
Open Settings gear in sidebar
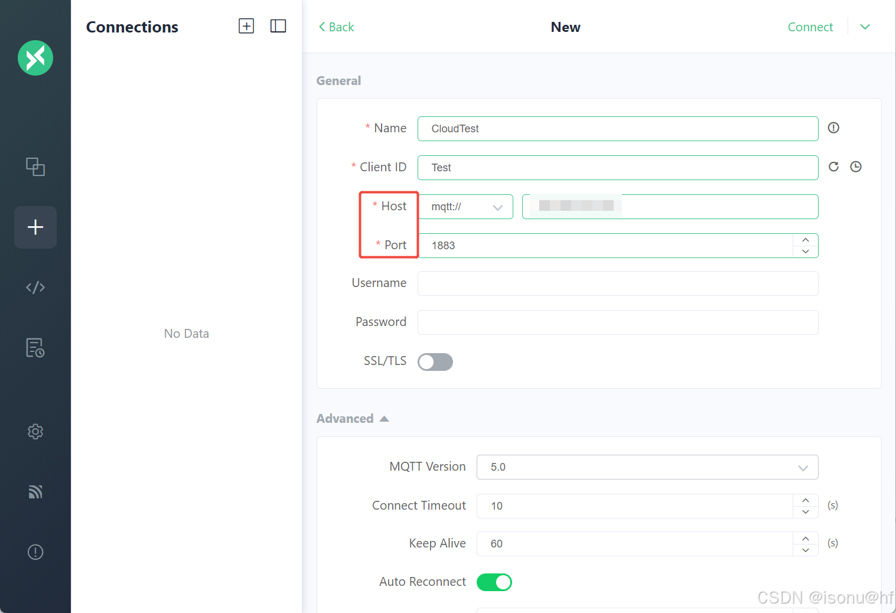(35, 432)
